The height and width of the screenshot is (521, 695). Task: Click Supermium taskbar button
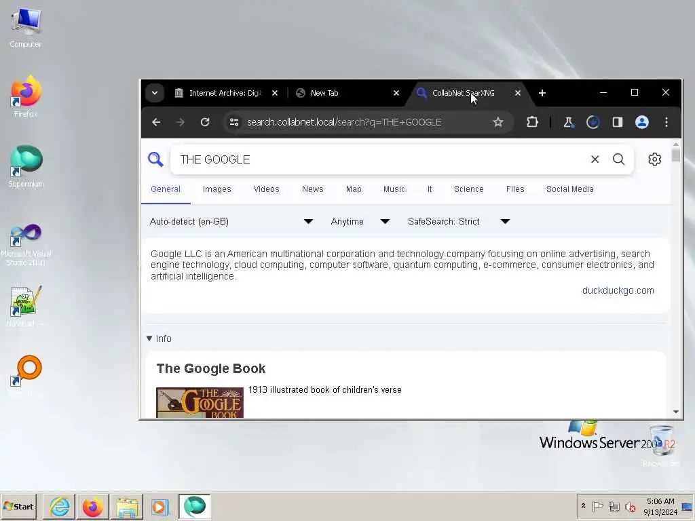pos(195,506)
